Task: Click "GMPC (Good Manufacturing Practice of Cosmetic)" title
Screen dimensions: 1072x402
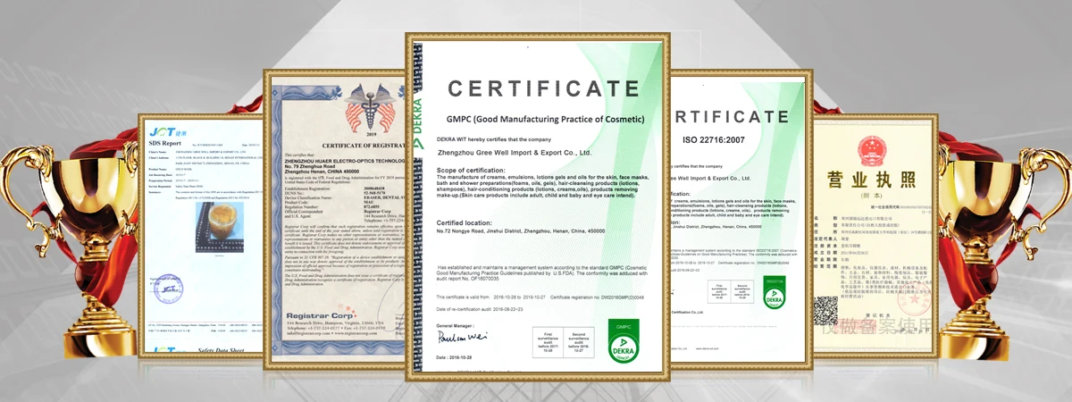Action: [545, 119]
